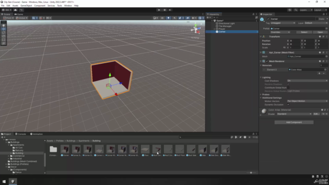Open the Shader dropdown showing Standard
Viewport: 329px width, 185px height.
(x=294, y=114)
